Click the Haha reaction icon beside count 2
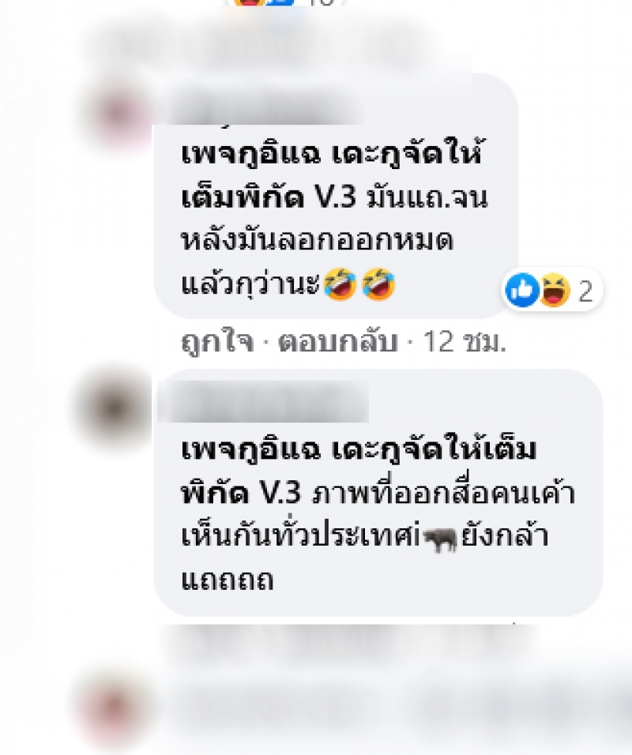632x755 pixels. point(554,290)
